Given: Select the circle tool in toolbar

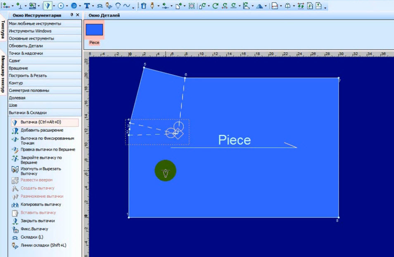Looking at the screenshot, I should pos(61,5).
